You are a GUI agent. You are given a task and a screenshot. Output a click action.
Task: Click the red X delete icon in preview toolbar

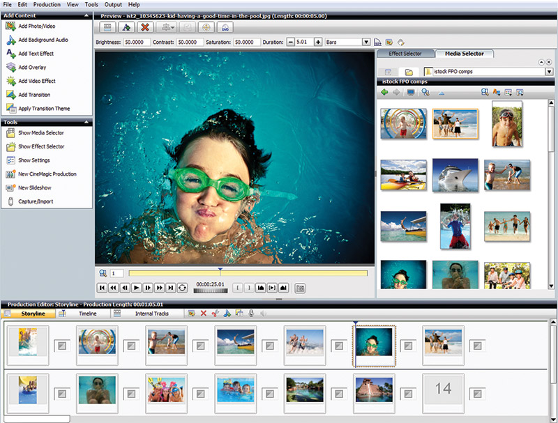coord(145,27)
